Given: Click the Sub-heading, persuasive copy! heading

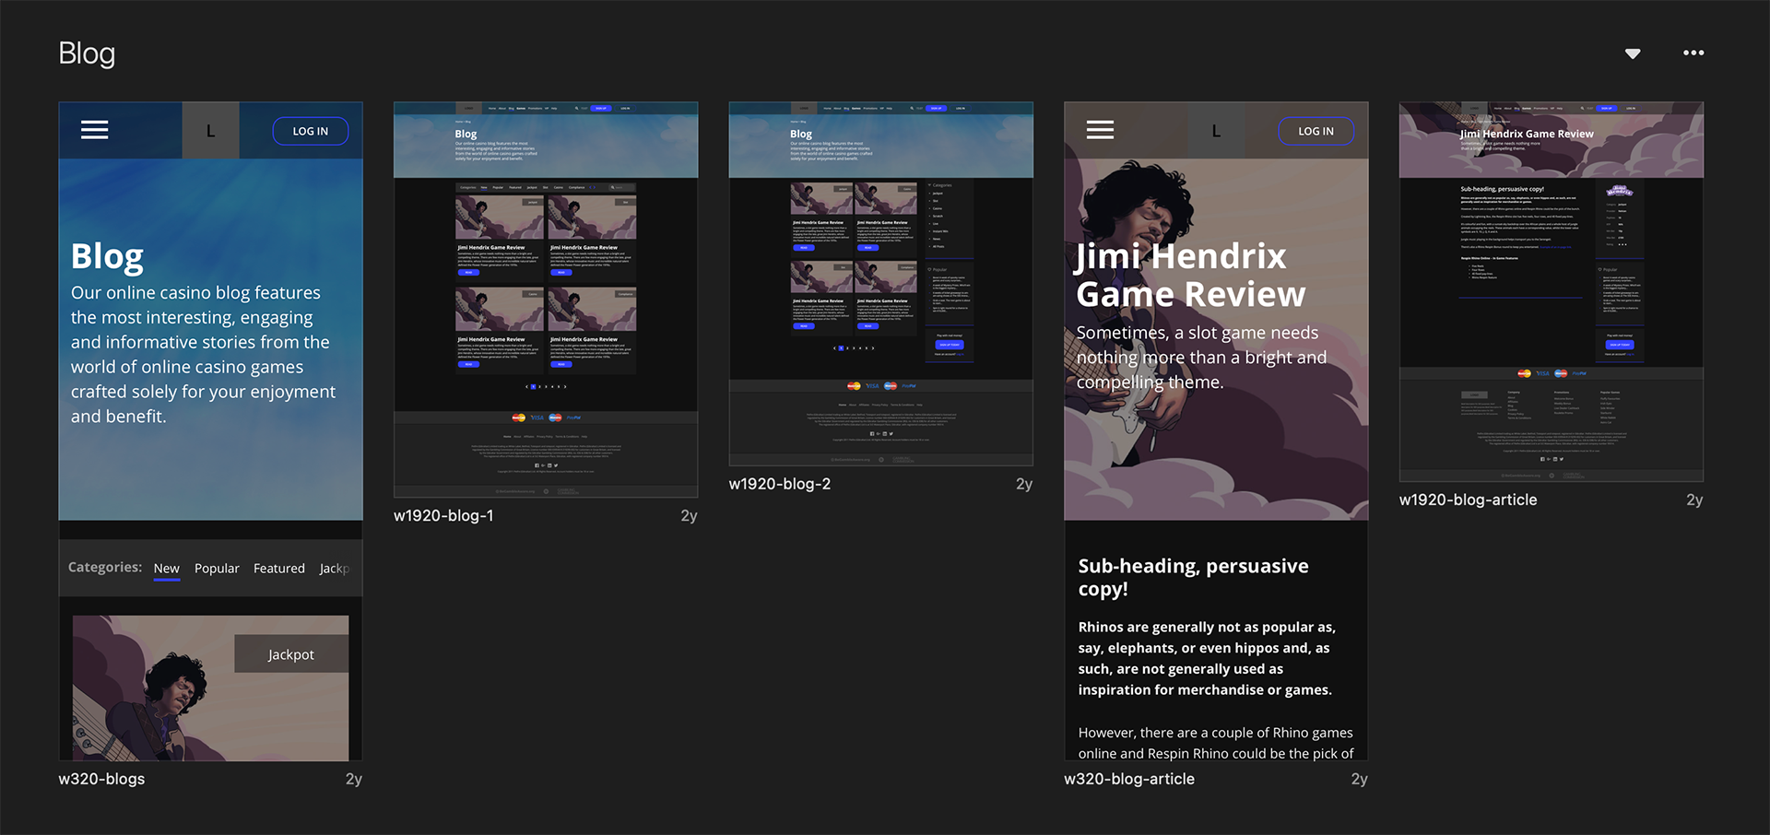Looking at the screenshot, I should pyautogui.click(x=1193, y=577).
